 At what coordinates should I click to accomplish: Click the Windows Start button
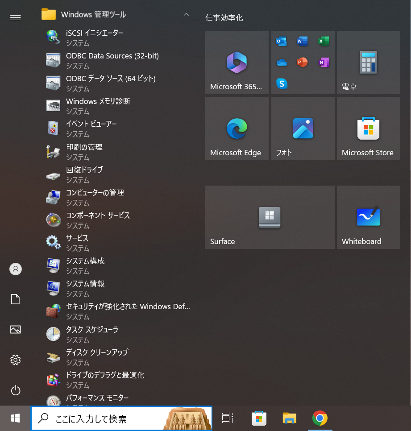click(x=15, y=419)
